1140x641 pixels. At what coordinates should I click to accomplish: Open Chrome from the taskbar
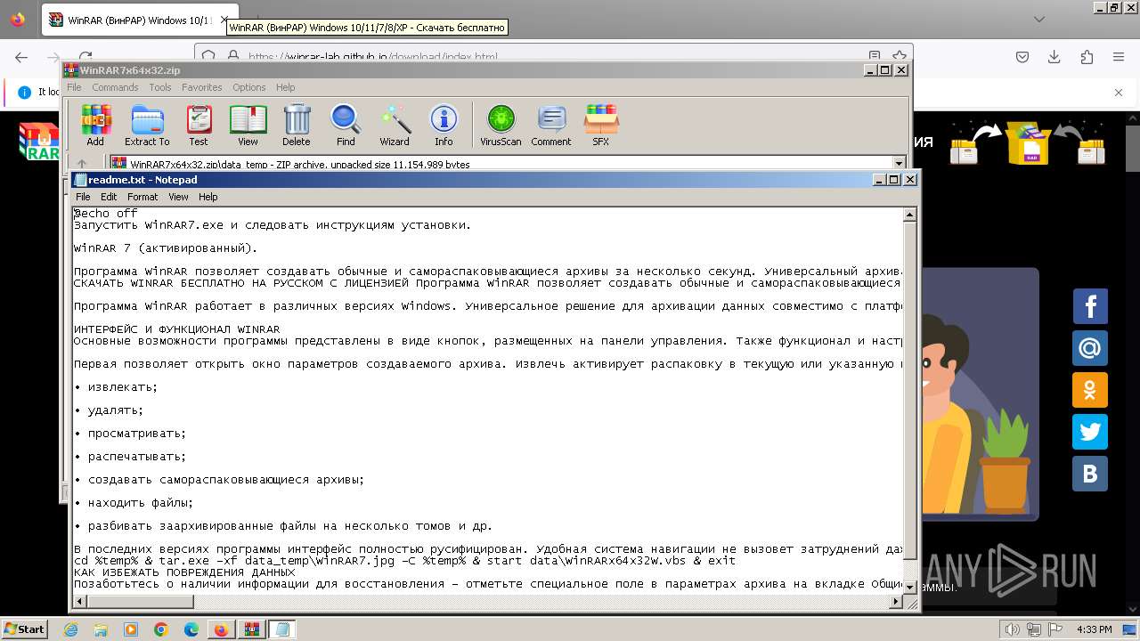point(160,629)
